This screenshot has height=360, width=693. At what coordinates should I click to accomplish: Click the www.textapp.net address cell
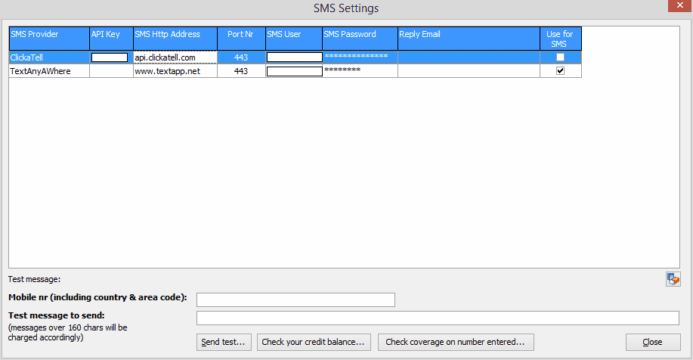(x=175, y=71)
